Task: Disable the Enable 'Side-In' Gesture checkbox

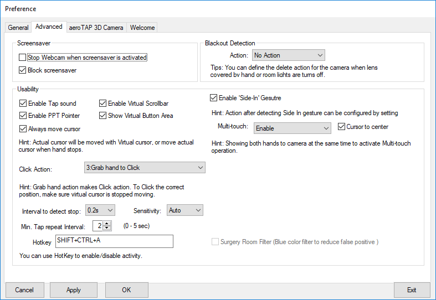Action: pos(214,98)
